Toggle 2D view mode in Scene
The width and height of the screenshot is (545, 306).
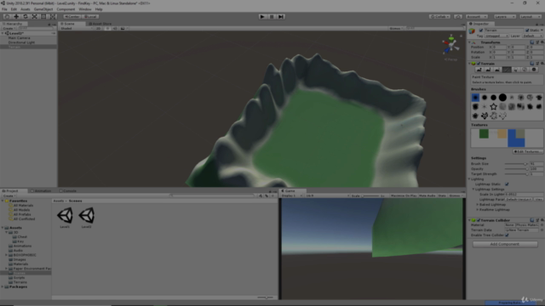click(99, 28)
